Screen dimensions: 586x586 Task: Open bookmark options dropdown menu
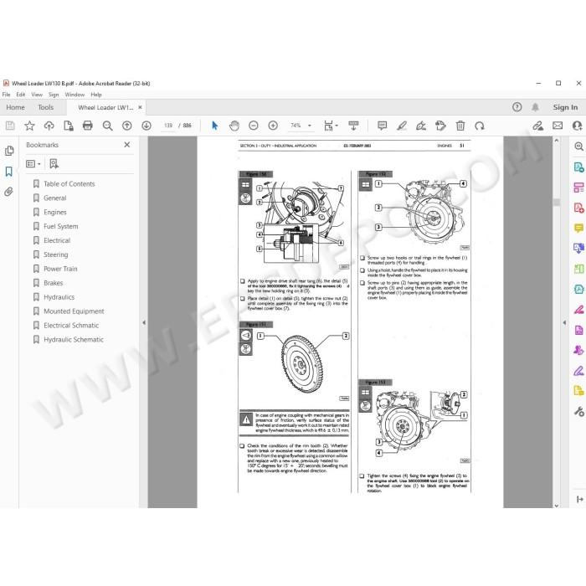[x=33, y=164]
